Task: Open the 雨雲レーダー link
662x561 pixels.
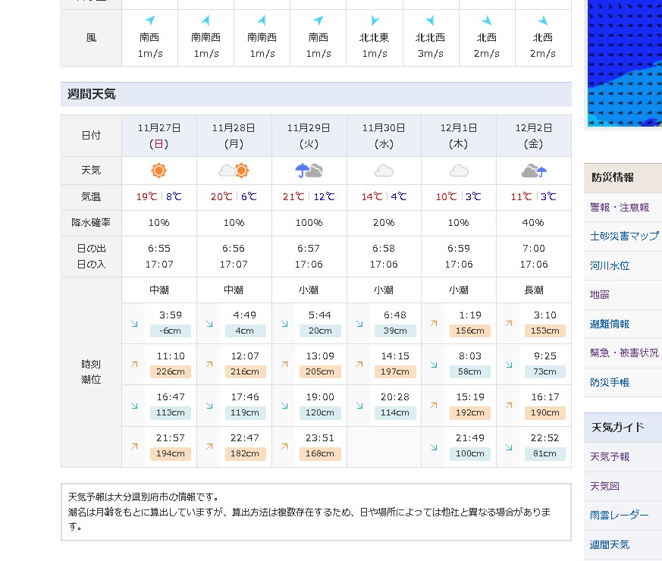Action: 619,515
